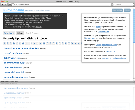Filter projects by letter X
This screenshot has width=135, height=110.
tap(75, 43)
